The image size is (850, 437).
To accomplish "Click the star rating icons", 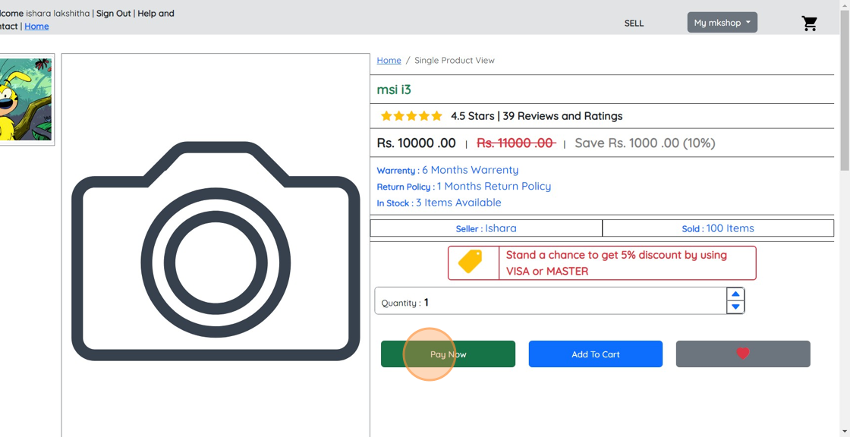I will coord(411,116).
